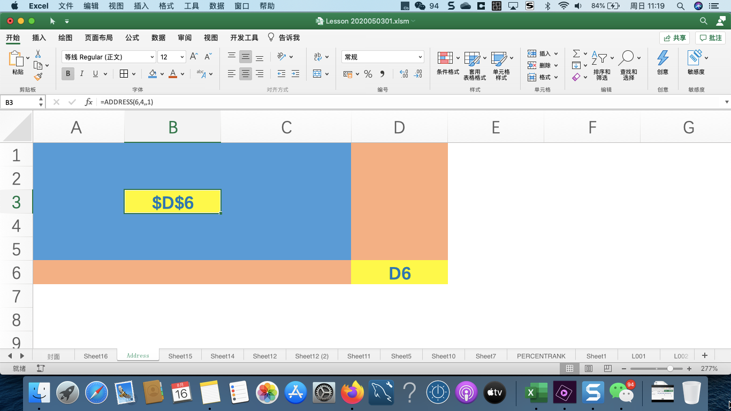
Task: Toggle Italic formatting
Action: click(82, 74)
